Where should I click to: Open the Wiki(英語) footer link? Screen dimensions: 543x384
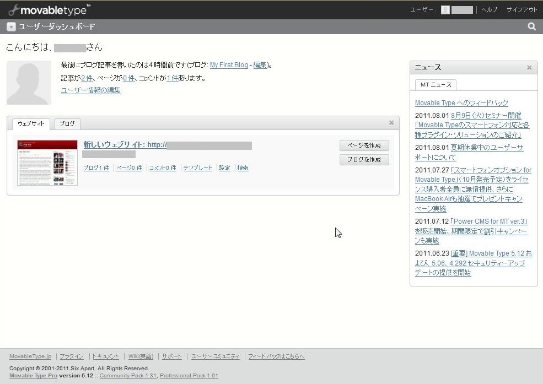141,356
